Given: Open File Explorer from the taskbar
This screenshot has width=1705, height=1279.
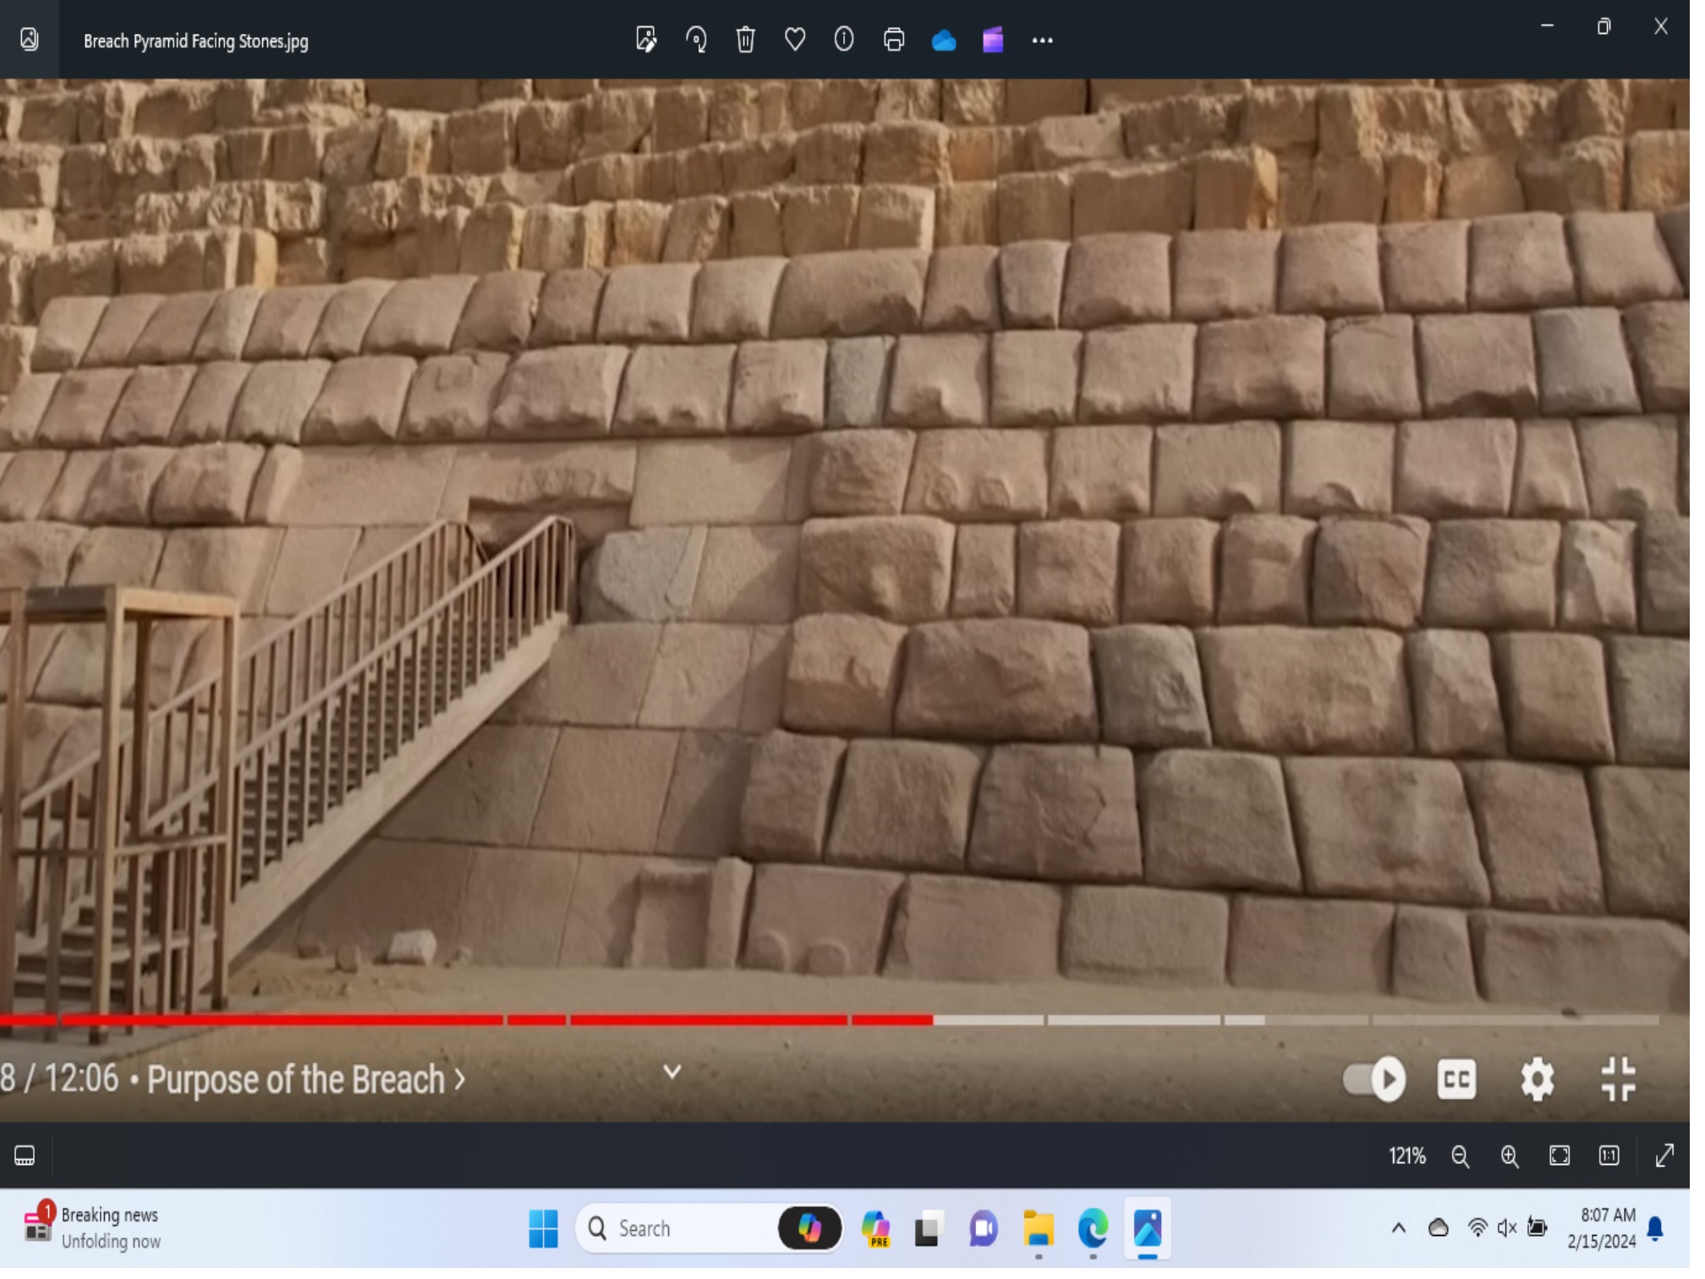Looking at the screenshot, I should pos(1047,1239).
